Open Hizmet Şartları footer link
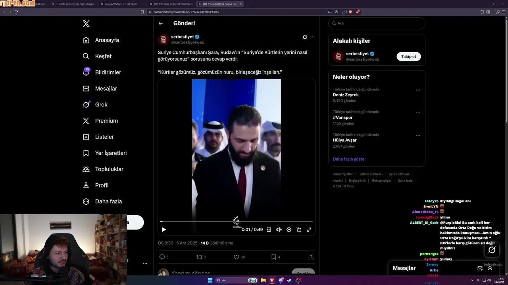Image resolution: width=508 pixels, height=285 pixels. (x=343, y=174)
